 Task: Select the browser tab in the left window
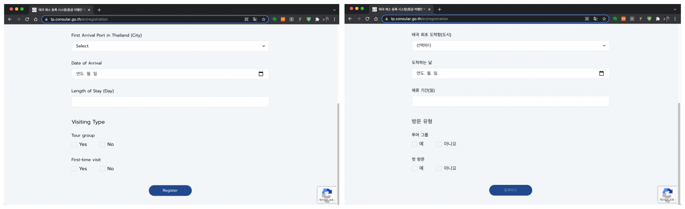tap(60, 10)
